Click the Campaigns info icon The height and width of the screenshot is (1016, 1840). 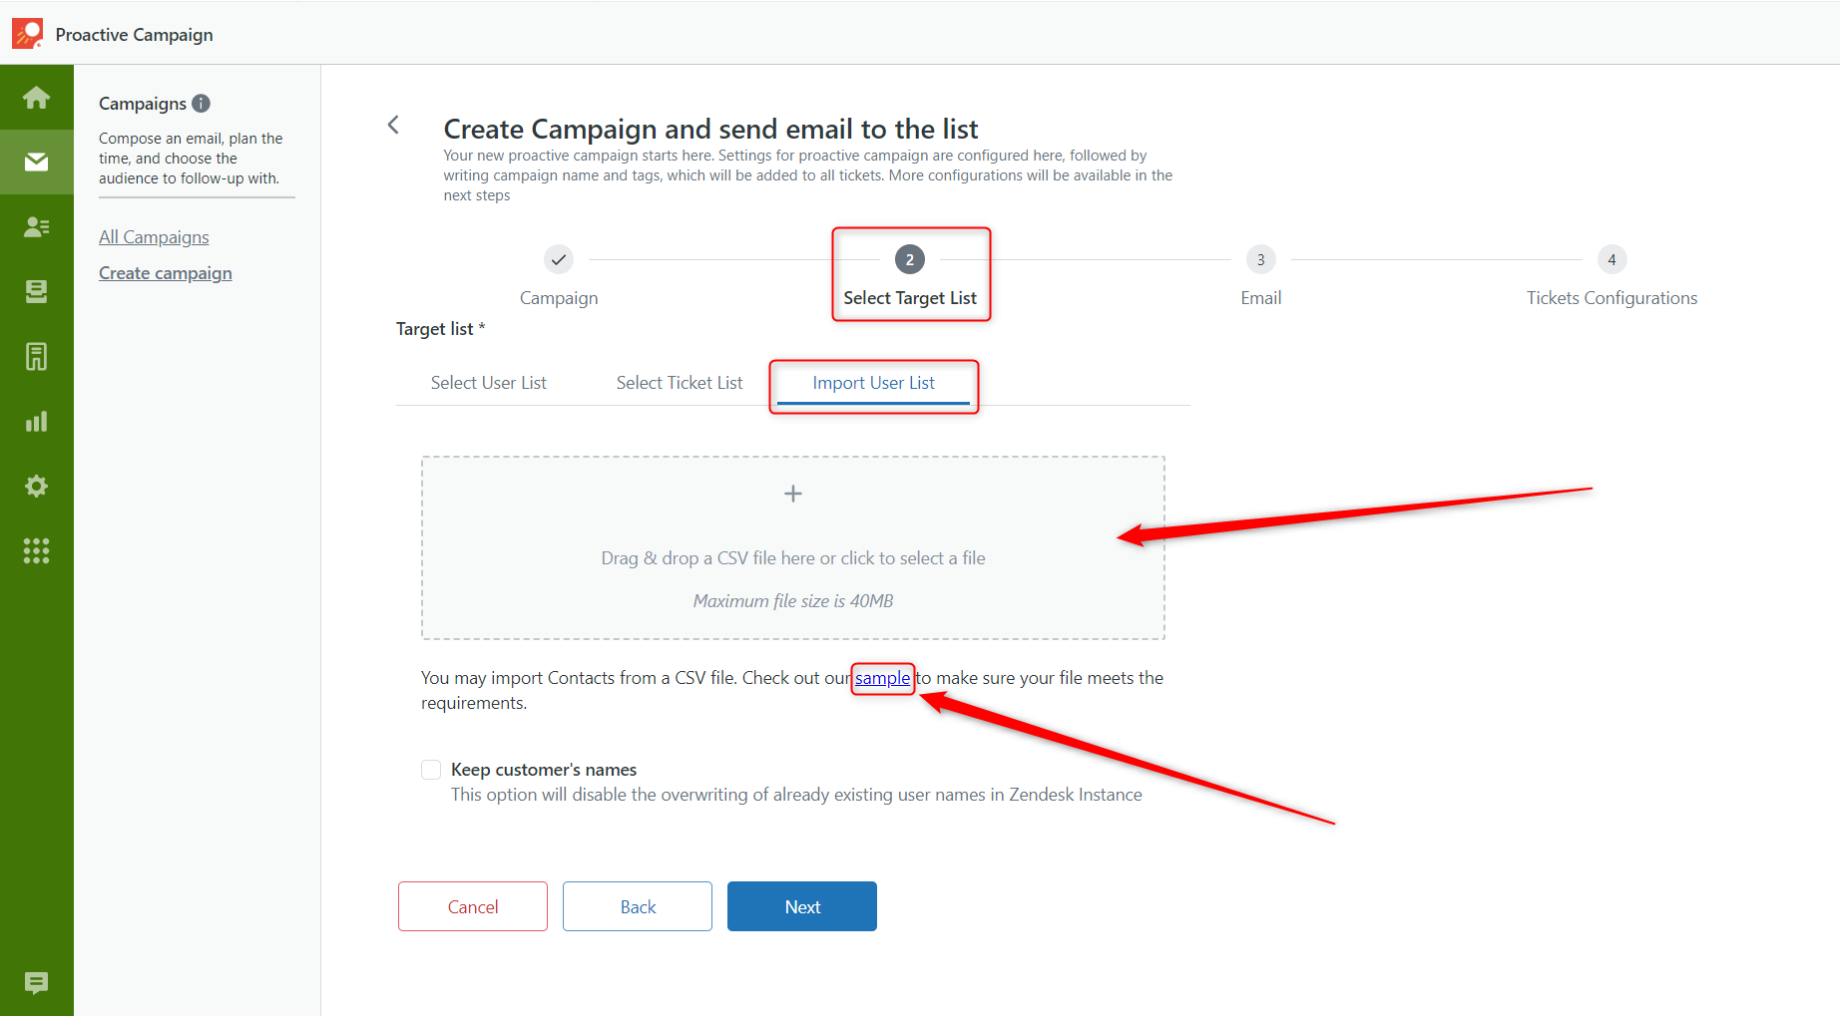coord(202,104)
